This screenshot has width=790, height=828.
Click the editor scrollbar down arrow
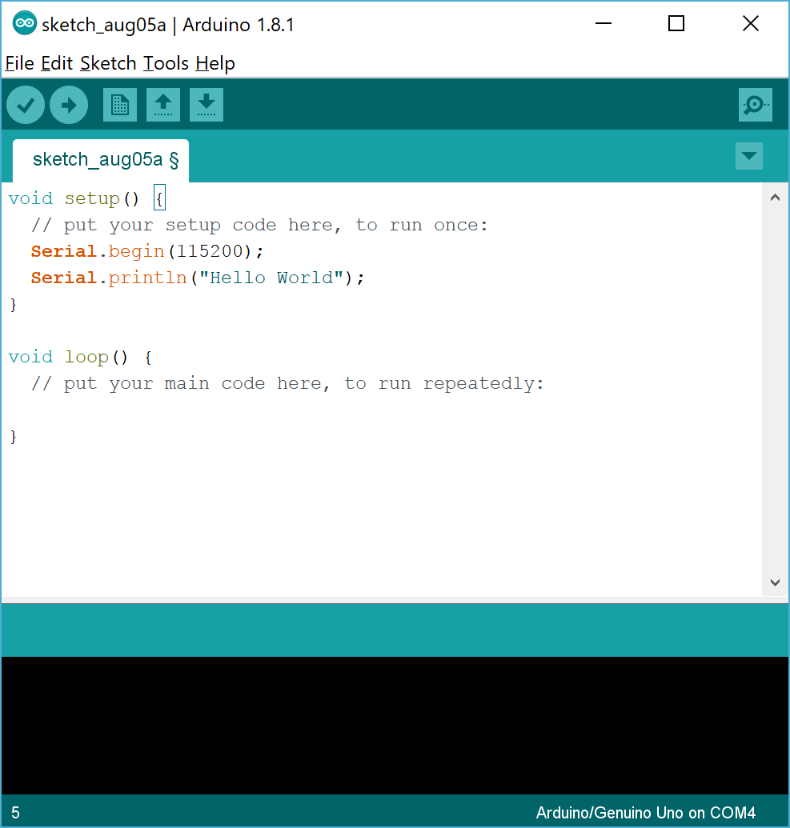(x=776, y=582)
